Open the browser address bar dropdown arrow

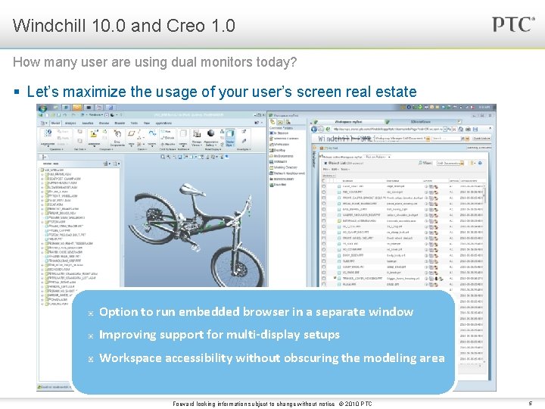click(445, 129)
